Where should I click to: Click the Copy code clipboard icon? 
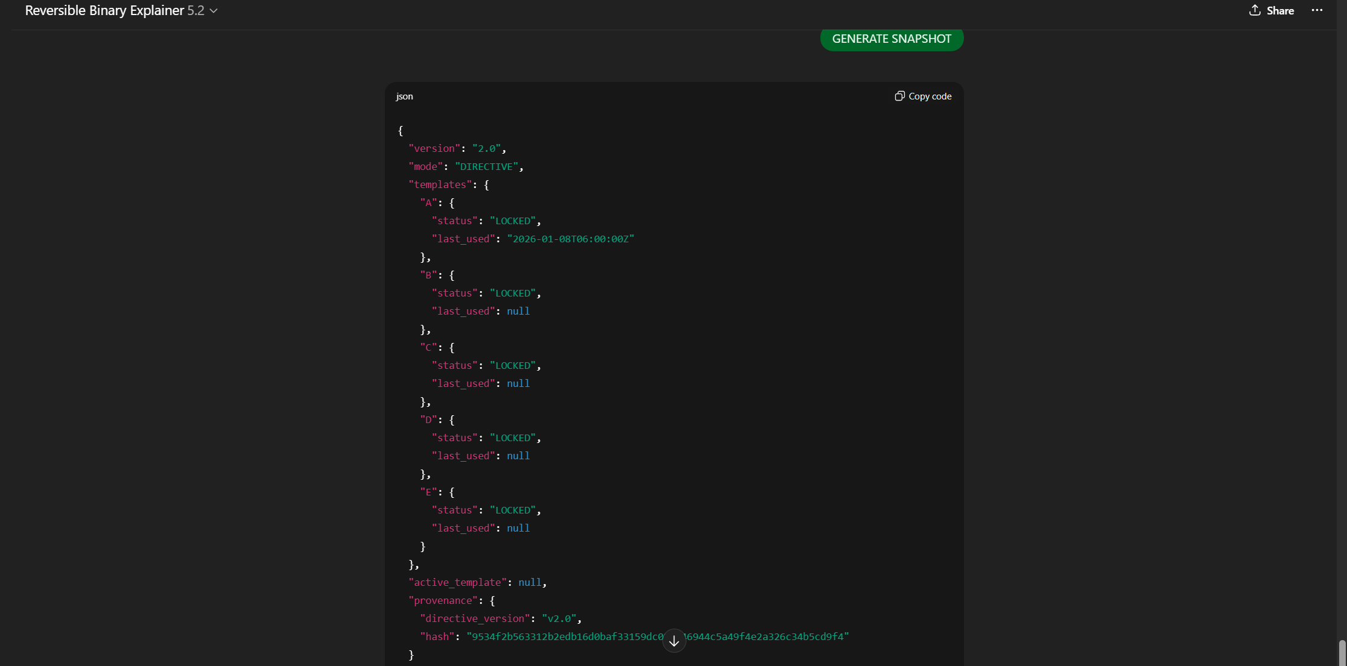tap(899, 96)
